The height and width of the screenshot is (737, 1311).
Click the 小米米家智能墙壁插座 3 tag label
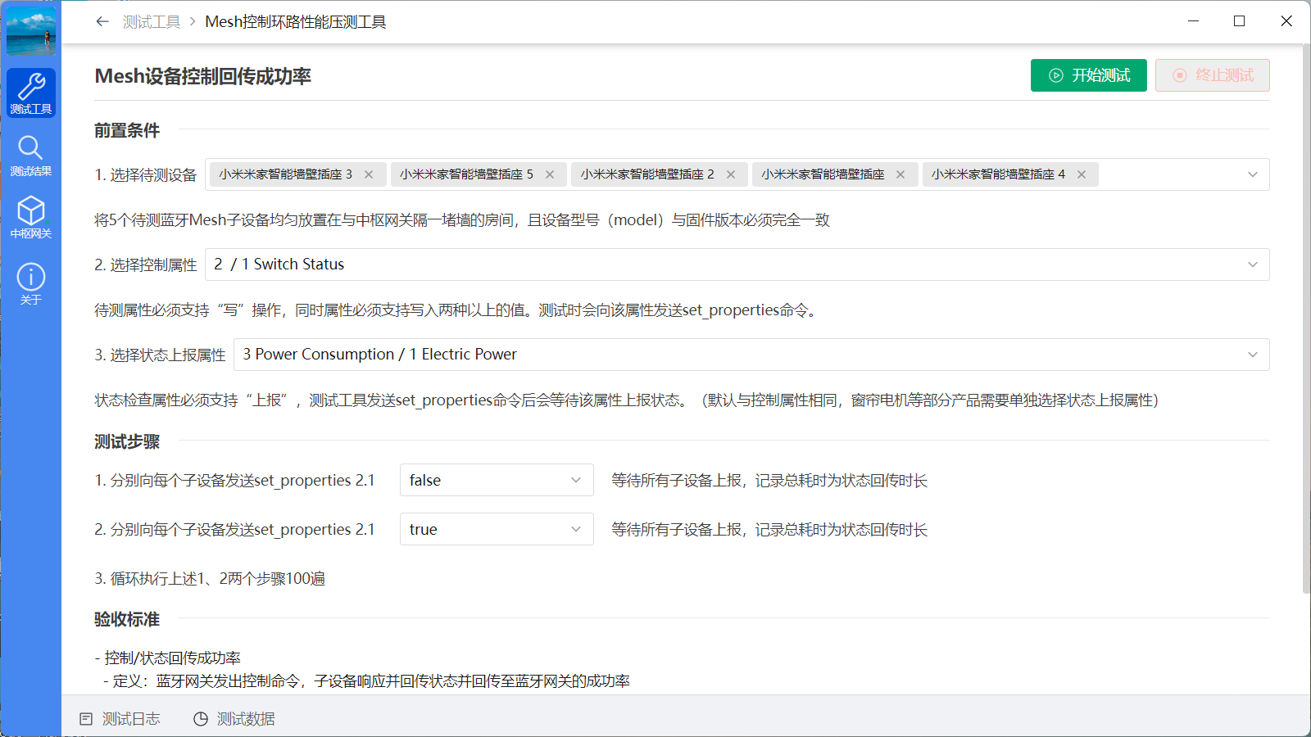[285, 174]
